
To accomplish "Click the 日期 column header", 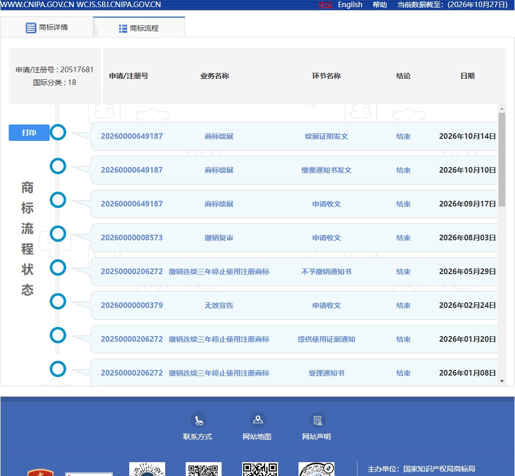I will tap(467, 76).
